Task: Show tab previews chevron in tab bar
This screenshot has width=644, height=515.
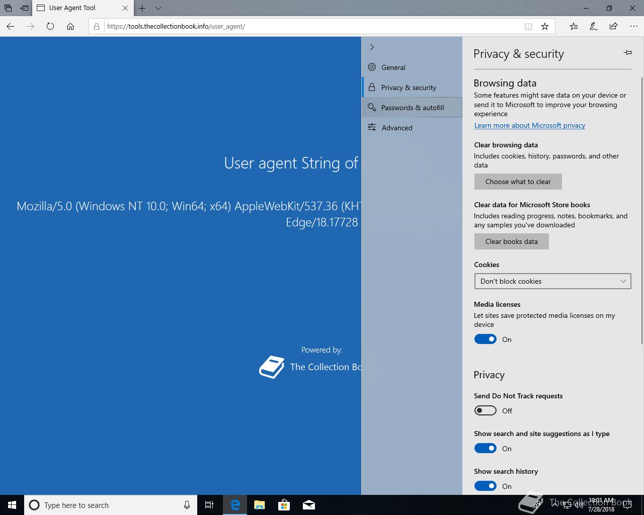Action: pos(158,8)
